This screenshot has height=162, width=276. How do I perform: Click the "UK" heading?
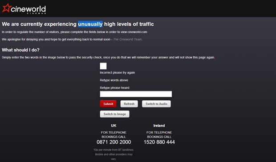coord(114,126)
